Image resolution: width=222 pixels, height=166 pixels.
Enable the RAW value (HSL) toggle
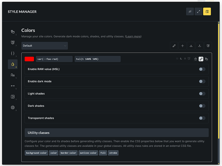click(x=202, y=69)
